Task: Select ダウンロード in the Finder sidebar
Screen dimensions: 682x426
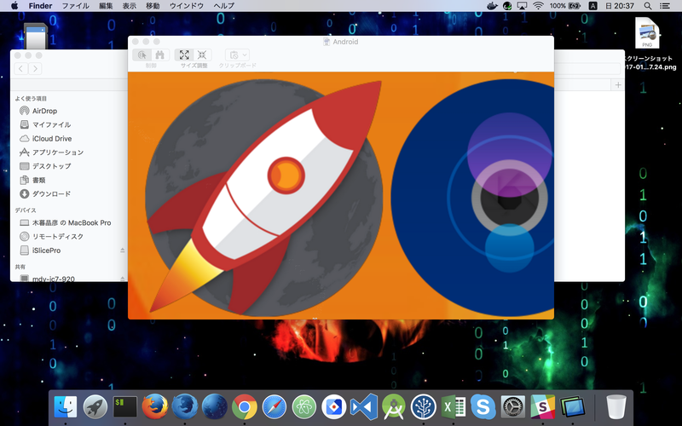Action: (x=51, y=194)
